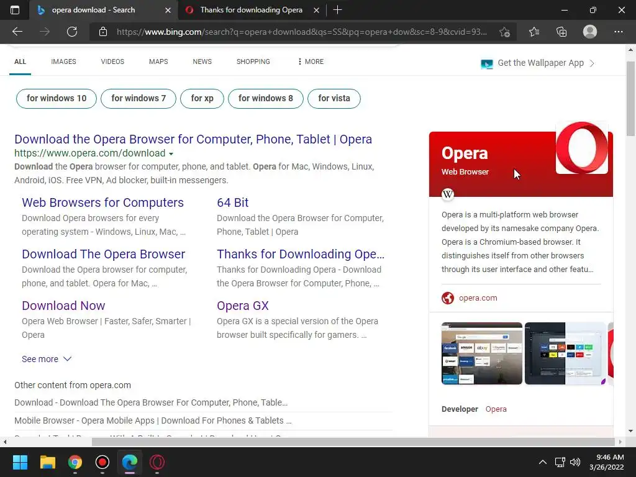Open Thanks for Downloading Opera sitelink

click(x=301, y=254)
